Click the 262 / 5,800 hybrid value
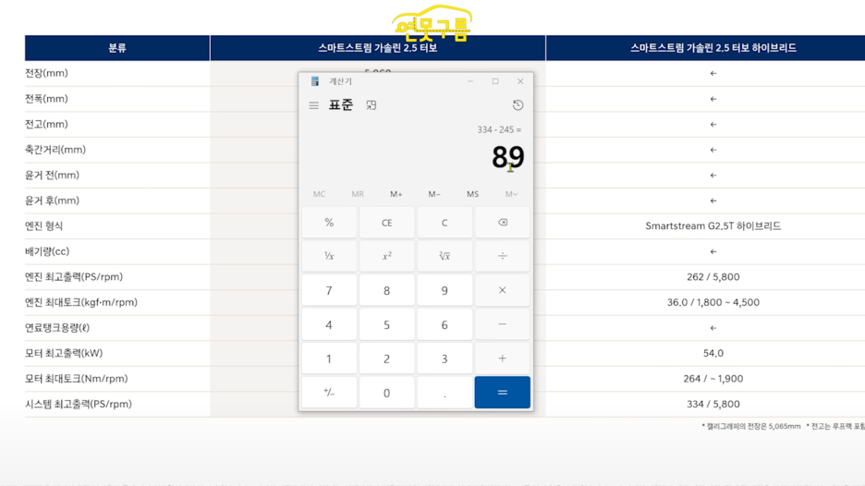 (x=713, y=277)
